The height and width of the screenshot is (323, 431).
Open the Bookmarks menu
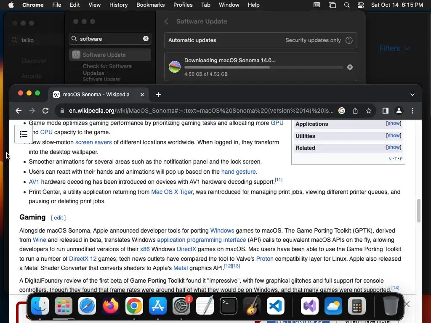tap(150, 5)
